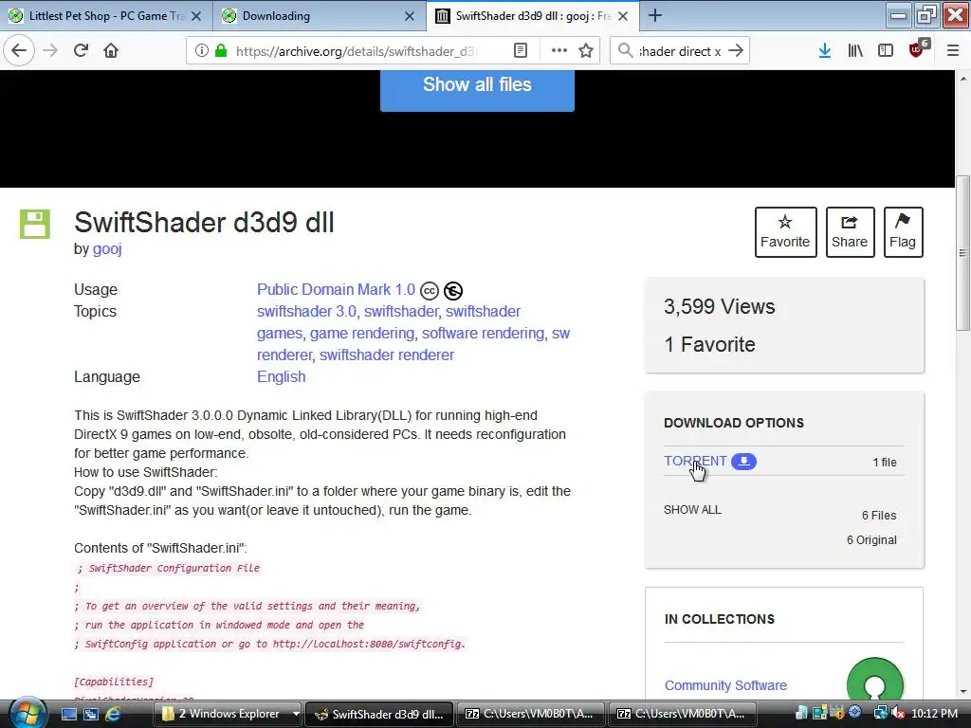Click the 10:12 PM taskbar clock

coord(934,713)
